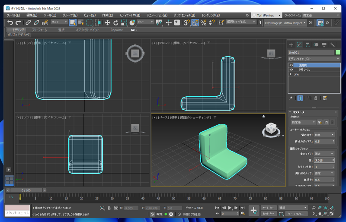
Task: Toggle the Selection Lock padlock icon
Action: (x=109, y=208)
